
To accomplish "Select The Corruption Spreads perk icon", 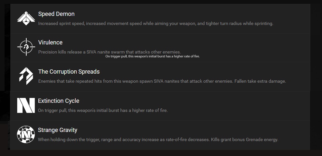I will click(x=26, y=76).
